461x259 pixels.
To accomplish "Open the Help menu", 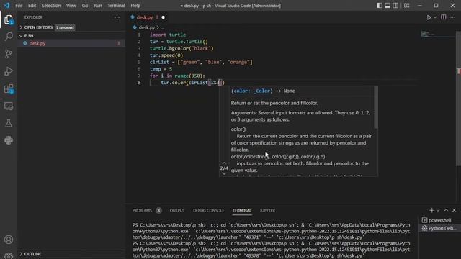I will coord(135,5).
